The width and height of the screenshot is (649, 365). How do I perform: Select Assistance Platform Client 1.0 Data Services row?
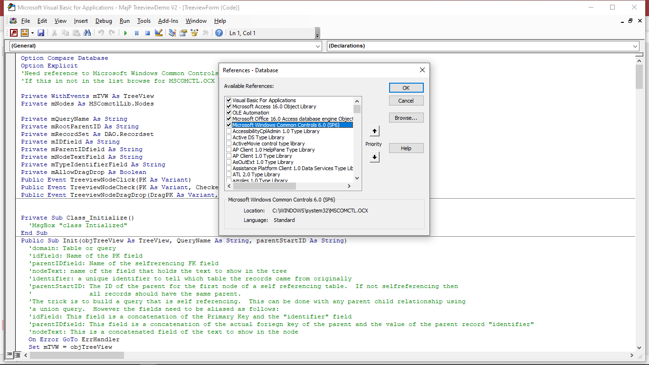289,168
